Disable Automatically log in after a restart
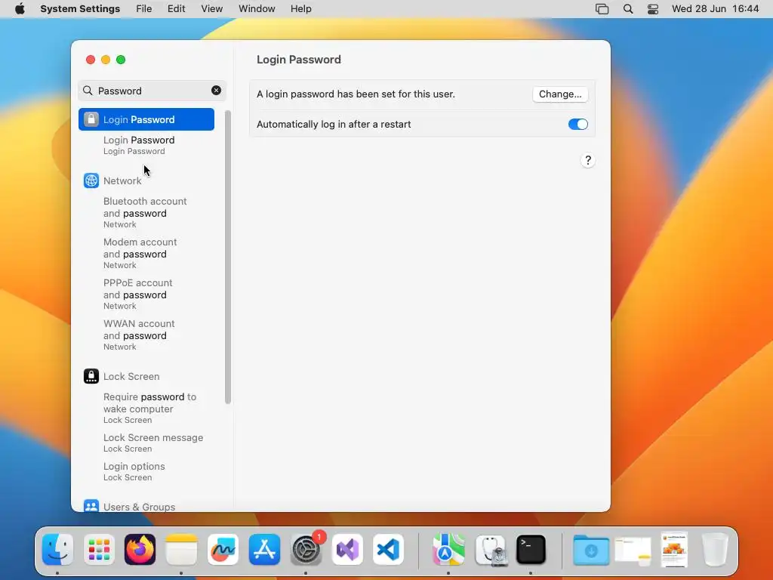This screenshot has width=773, height=580. click(577, 124)
